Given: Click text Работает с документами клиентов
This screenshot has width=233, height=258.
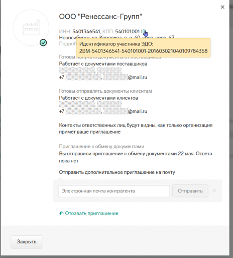Looking at the screenshot, I should pyautogui.click(x=98, y=98).
